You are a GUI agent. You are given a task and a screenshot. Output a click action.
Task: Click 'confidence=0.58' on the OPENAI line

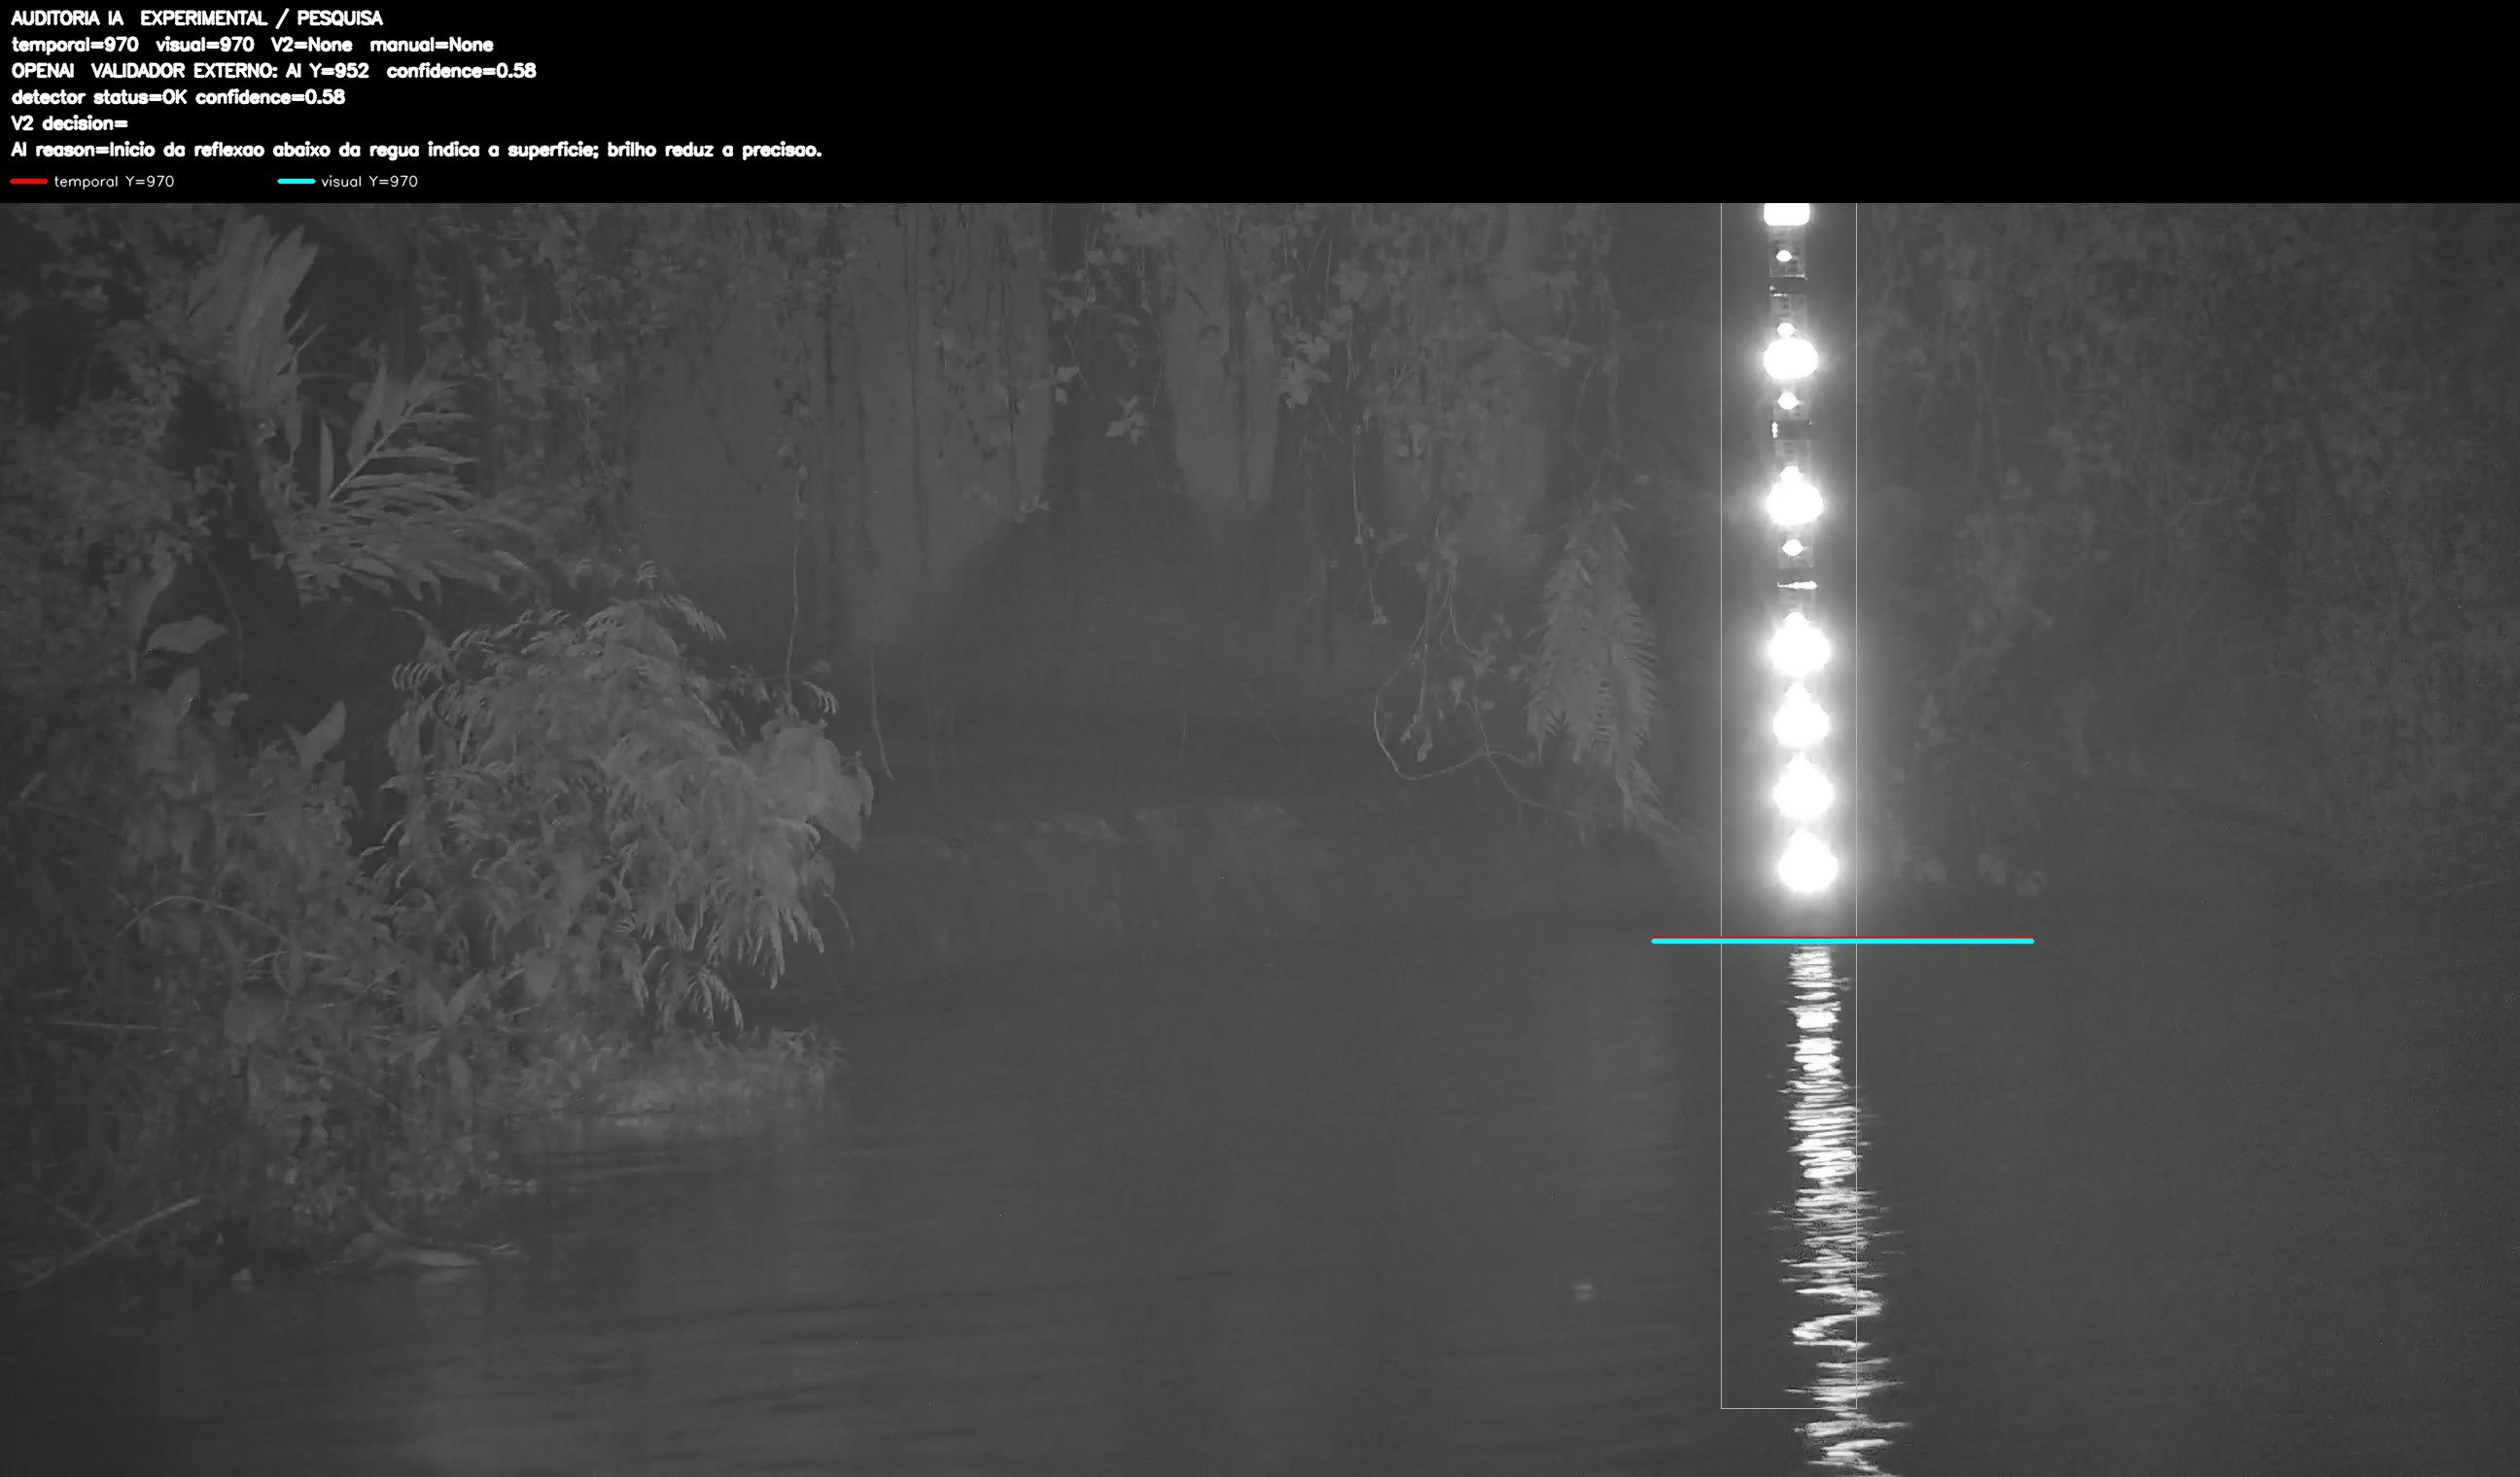(x=461, y=71)
